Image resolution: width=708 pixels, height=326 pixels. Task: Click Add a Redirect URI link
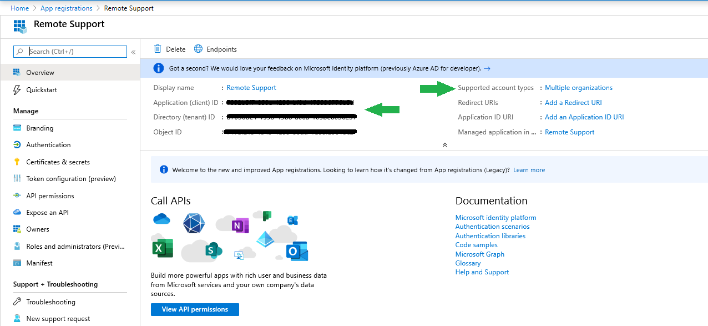click(x=573, y=103)
